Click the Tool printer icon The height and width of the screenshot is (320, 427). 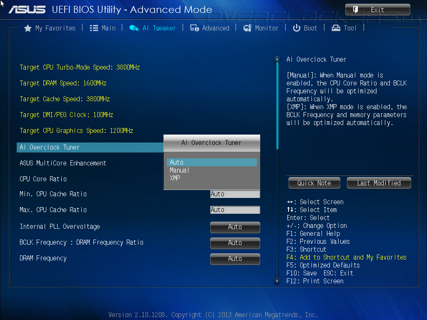click(x=336, y=28)
